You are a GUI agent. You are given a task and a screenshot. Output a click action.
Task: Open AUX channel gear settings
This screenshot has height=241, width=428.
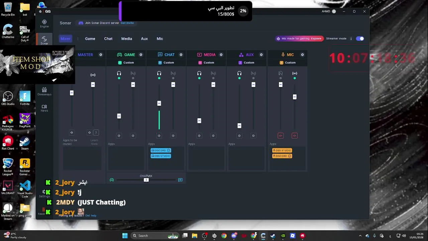click(261, 55)
